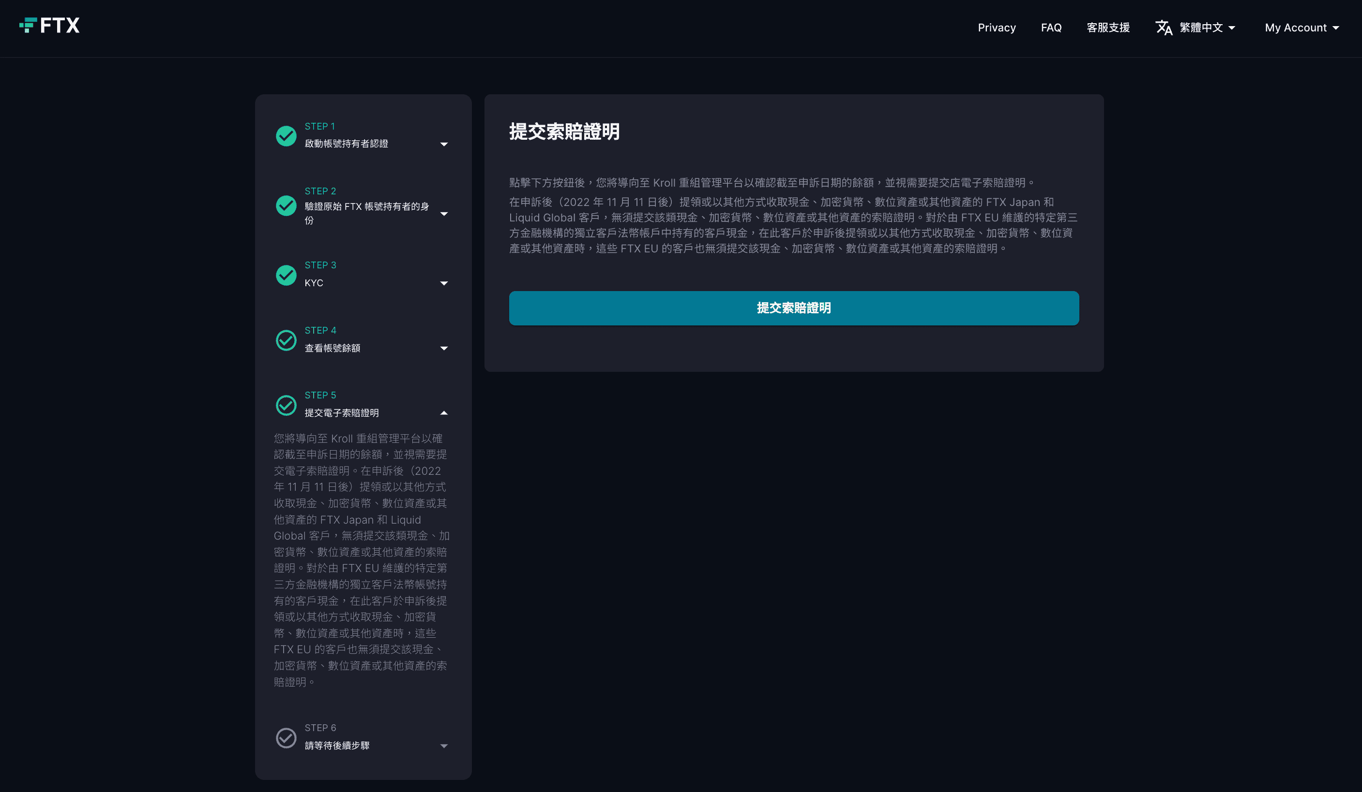This screenshot has width=1362, height=792.
Task: Select STEP 2 label
Action: [x=320, y=191]
